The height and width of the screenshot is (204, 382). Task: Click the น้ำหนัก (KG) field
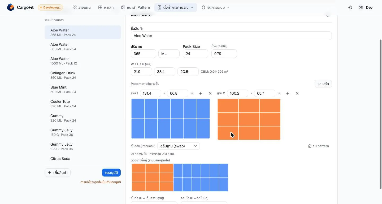click(224, 54)
